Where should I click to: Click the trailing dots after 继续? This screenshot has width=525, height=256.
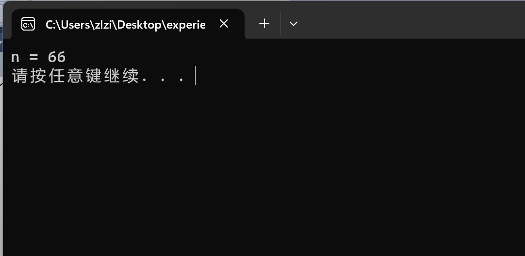[x=163, y=78]
